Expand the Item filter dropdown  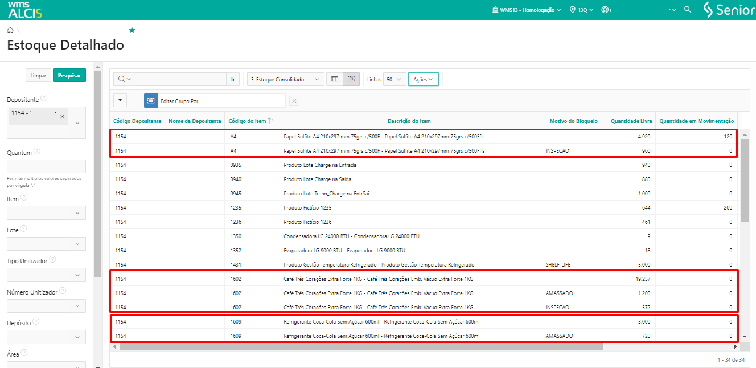tap(77, 213)
